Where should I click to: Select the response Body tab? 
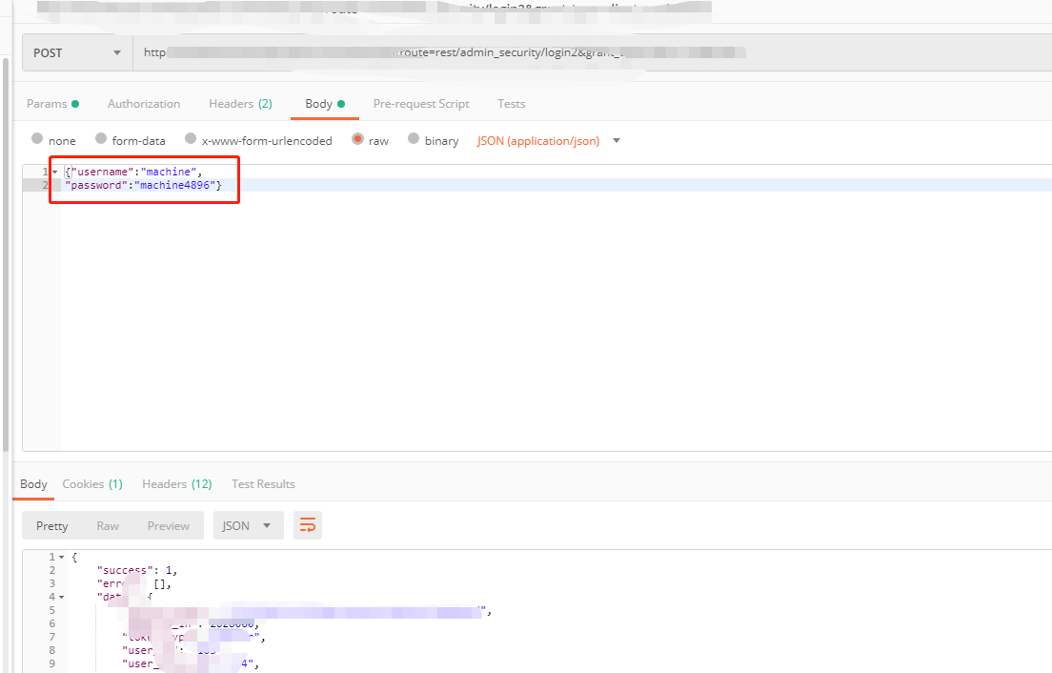pyautogui.click(x=33, y=484)
